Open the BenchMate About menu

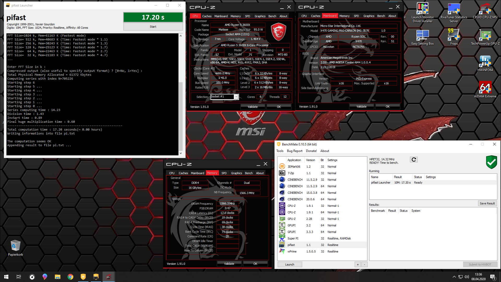[x=325, y=151]
